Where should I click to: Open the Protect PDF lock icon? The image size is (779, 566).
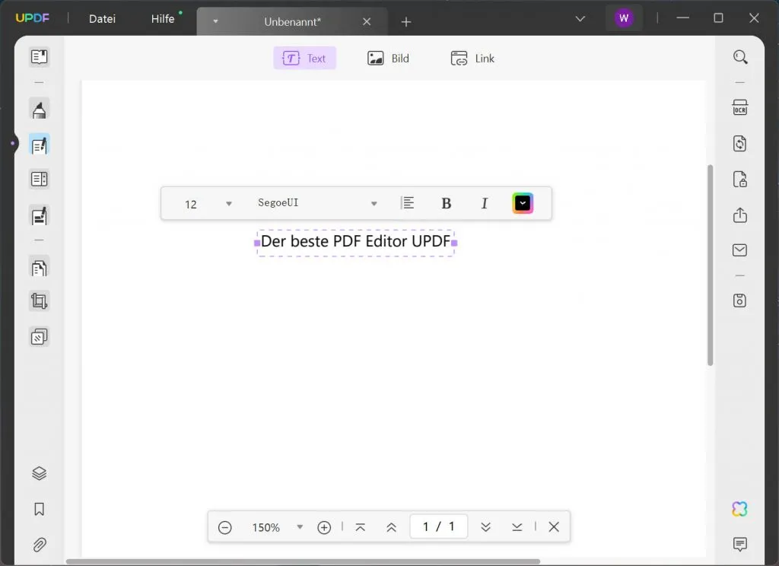click(x=740, y=179)
